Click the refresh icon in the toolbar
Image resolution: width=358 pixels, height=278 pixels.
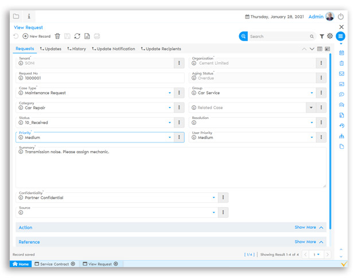[x=77, y=36]
